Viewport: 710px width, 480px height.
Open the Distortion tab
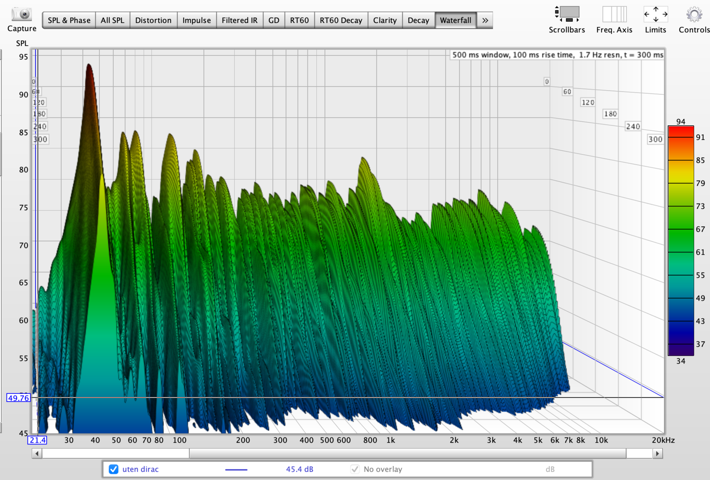point(153,20)
